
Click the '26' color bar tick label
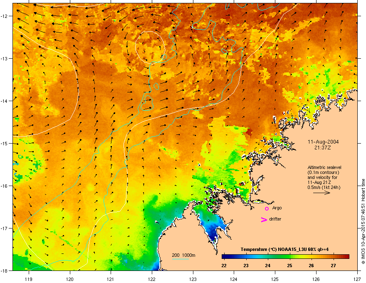coord(312,266)
